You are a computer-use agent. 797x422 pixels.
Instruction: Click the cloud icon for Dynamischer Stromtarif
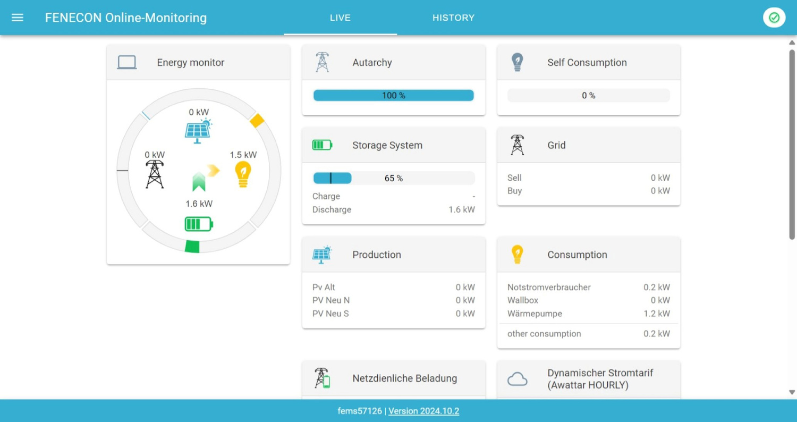pyautogui.click(x=517, y=379)
